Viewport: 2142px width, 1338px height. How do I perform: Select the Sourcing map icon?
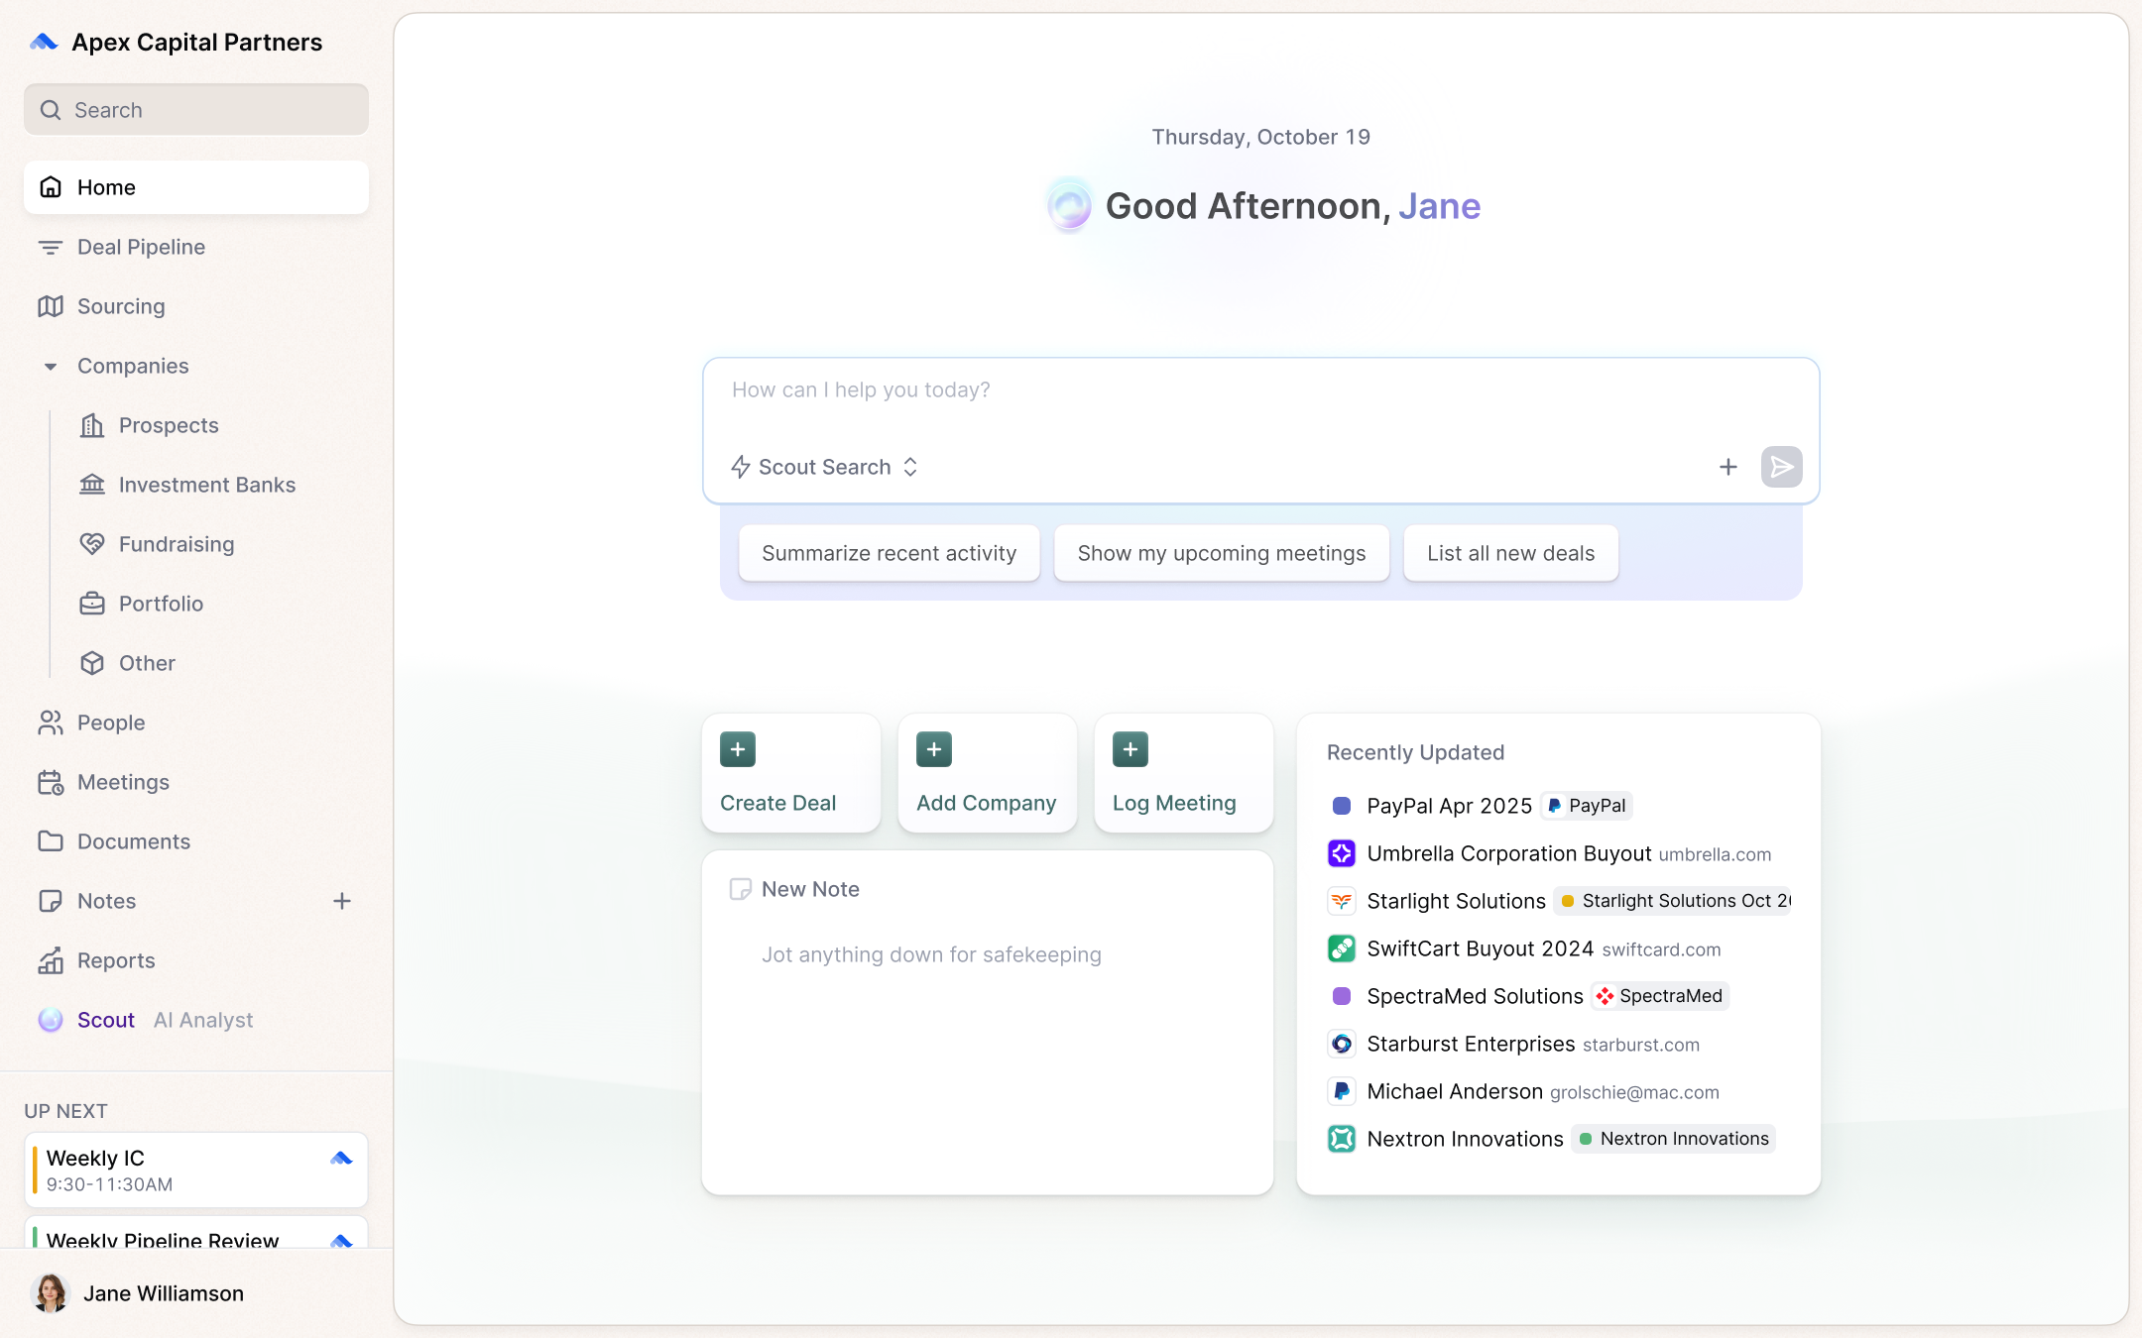51,305
